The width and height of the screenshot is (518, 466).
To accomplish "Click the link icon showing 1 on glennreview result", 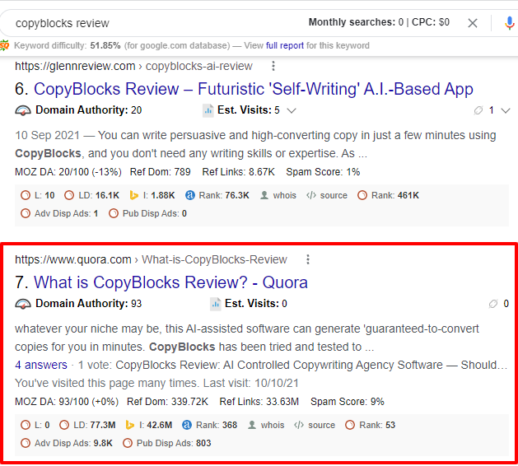I will (x=478, y=110).
